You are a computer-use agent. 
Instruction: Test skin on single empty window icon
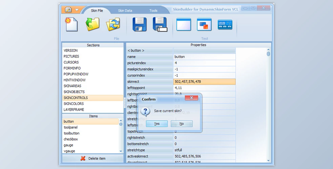pos(184,24)
